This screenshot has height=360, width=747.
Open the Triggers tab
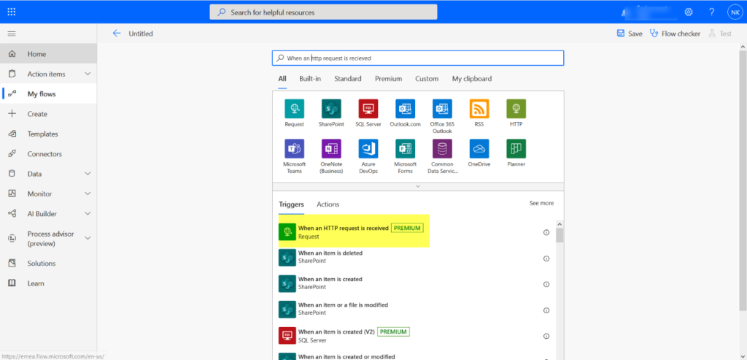click(x=291, y=204)
